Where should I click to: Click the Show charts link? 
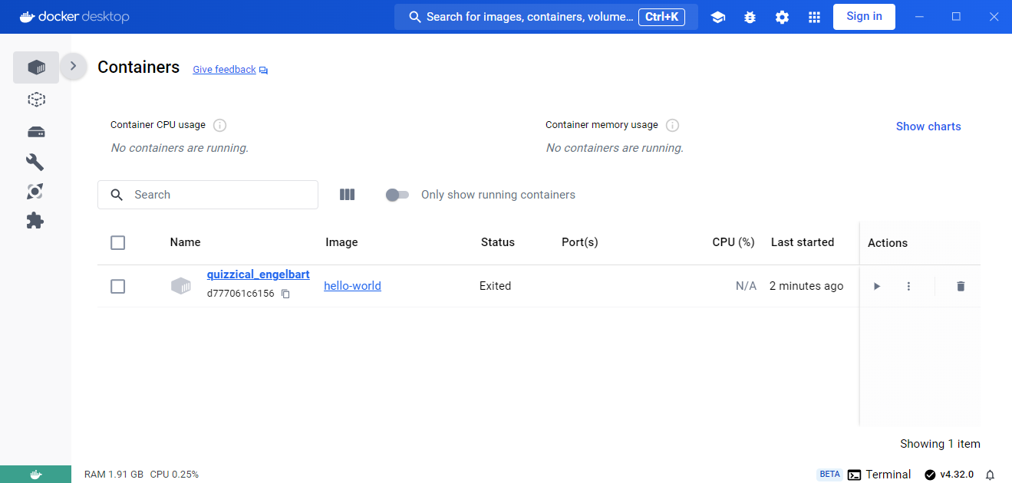pyautogui.click(x=928, y=127)
